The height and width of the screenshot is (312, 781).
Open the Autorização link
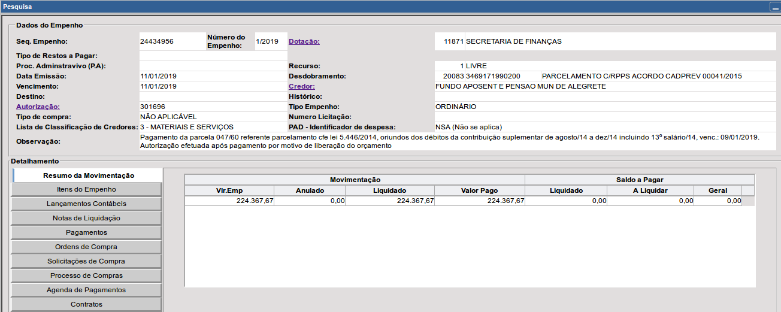[x=38, y=107]
